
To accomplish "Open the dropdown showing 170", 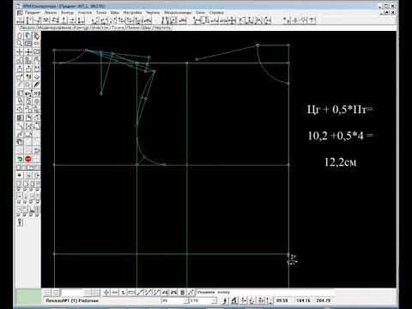I will [x=203, y=300].
